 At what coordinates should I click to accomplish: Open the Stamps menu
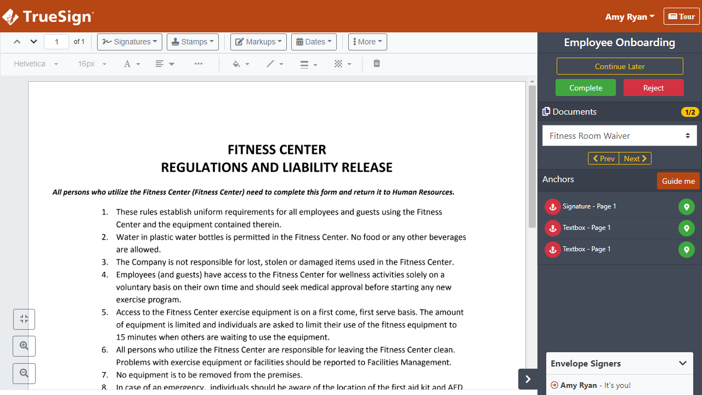(x=193, y=42)
